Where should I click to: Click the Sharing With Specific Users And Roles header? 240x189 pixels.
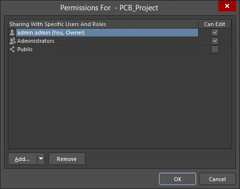[58, 24]
